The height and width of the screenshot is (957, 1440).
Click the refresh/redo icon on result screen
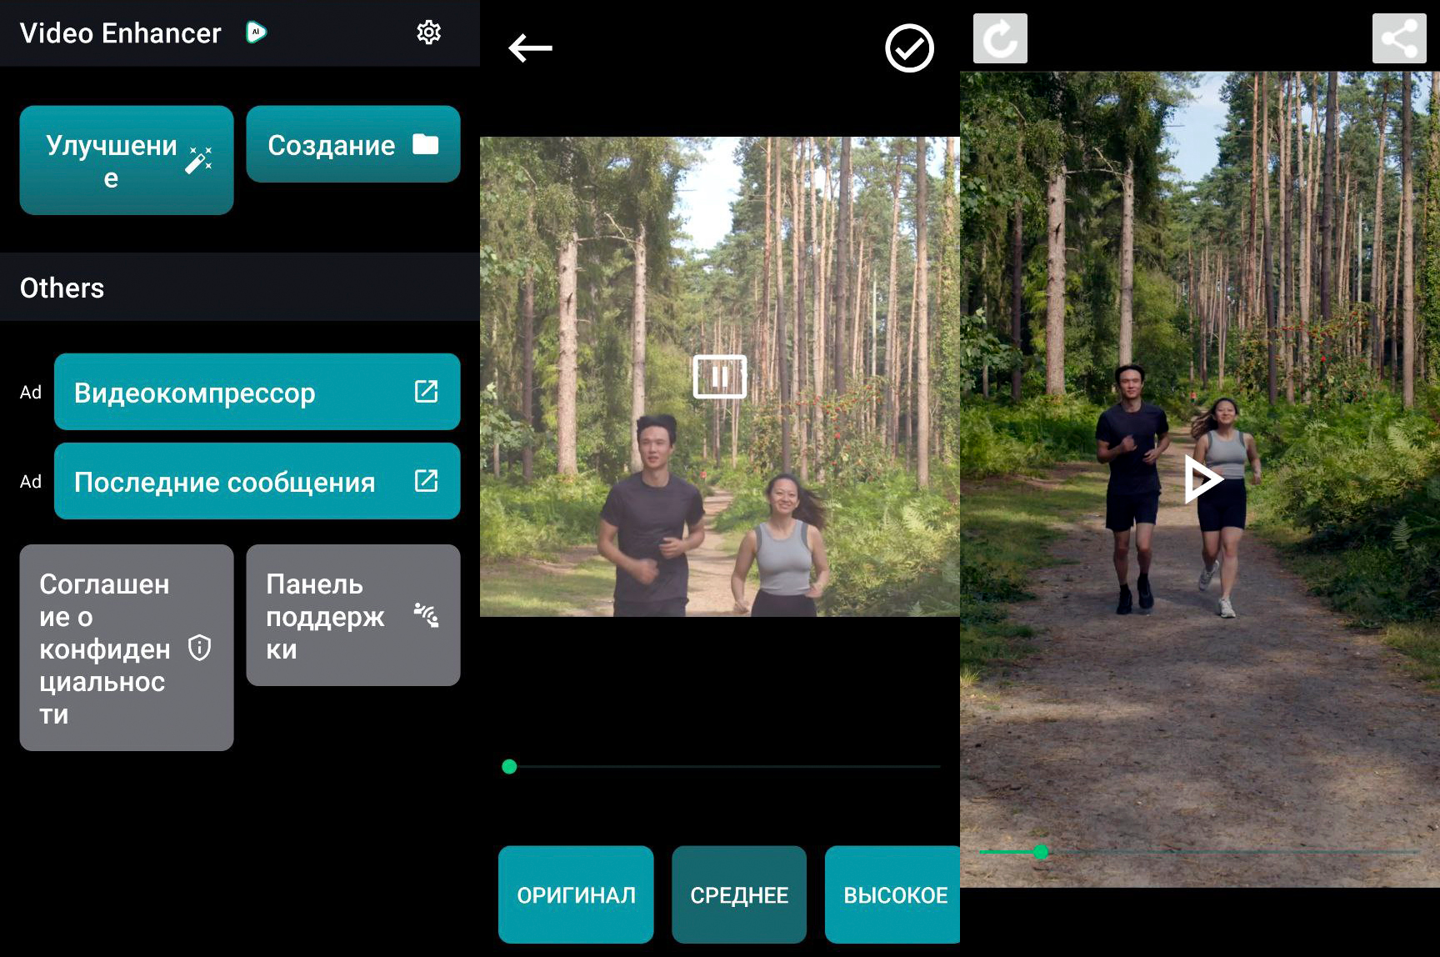click(1000, 38)
